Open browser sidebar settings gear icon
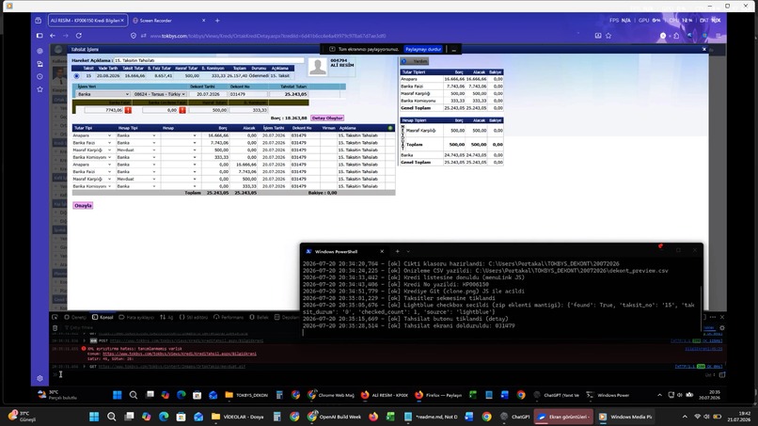The width and height of the screenshot is (758, 426). pyautogui.click(x=39, y=378)
